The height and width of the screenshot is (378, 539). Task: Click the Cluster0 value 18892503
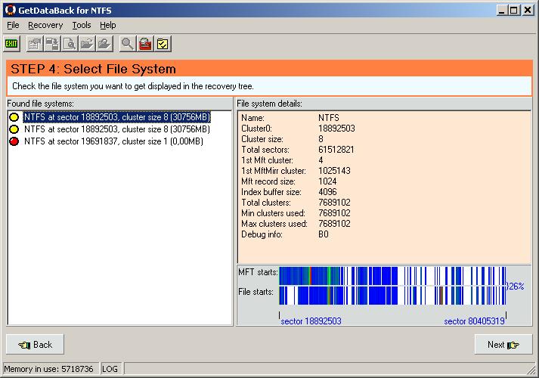click(x=336, y=129)
